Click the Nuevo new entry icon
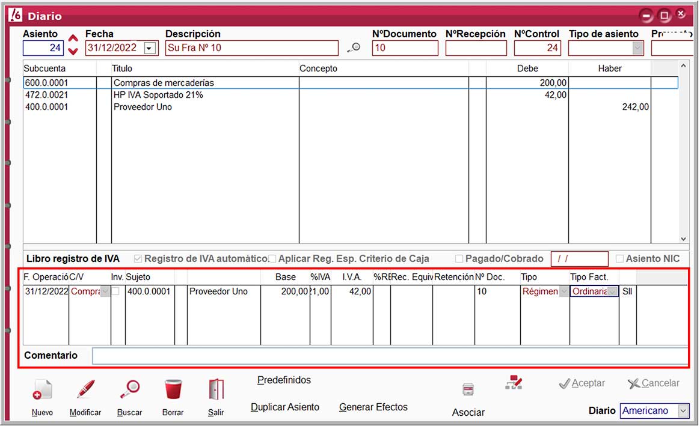This screenshot has width=700, height=426. tap(42, 390)
